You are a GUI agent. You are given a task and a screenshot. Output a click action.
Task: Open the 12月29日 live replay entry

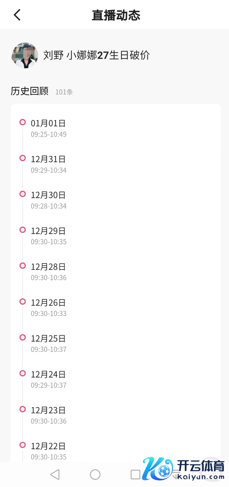tap(48, 236)
